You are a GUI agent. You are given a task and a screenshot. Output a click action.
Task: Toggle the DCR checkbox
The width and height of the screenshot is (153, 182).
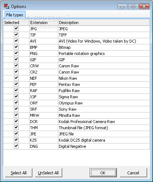coord(16,122)
